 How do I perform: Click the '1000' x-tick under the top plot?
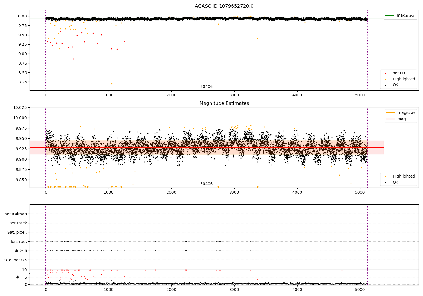click(109, 95)
